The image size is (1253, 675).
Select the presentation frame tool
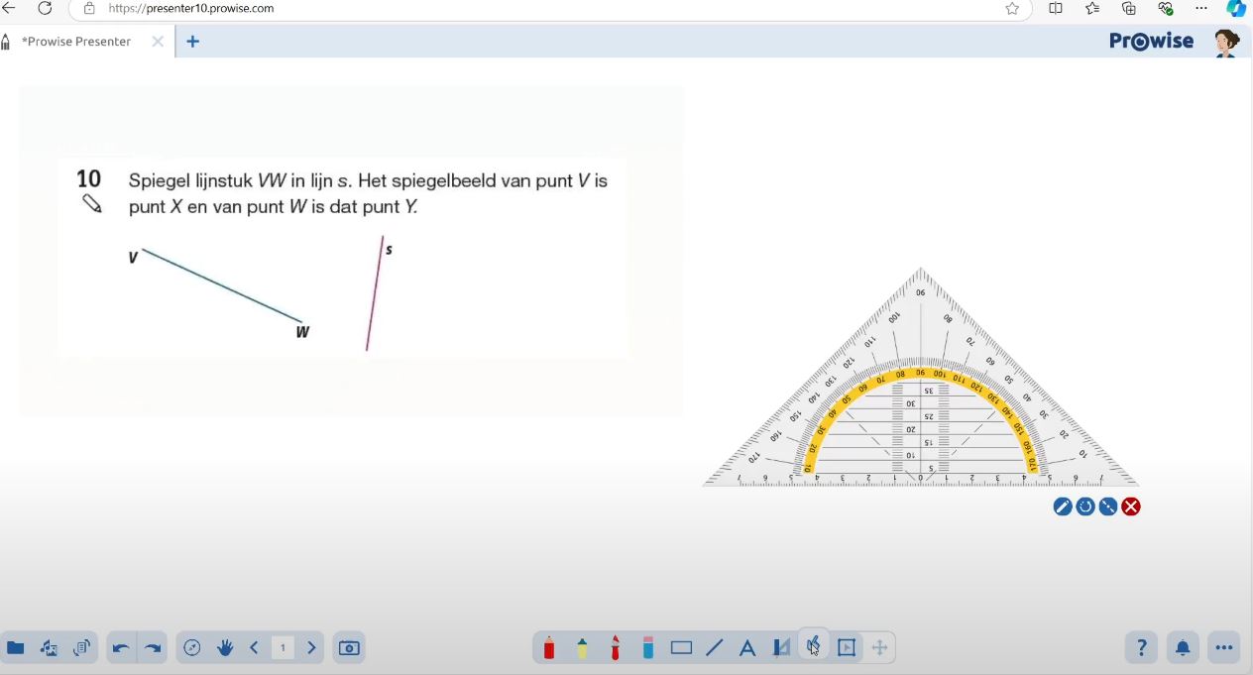click(x=847, y=648)
